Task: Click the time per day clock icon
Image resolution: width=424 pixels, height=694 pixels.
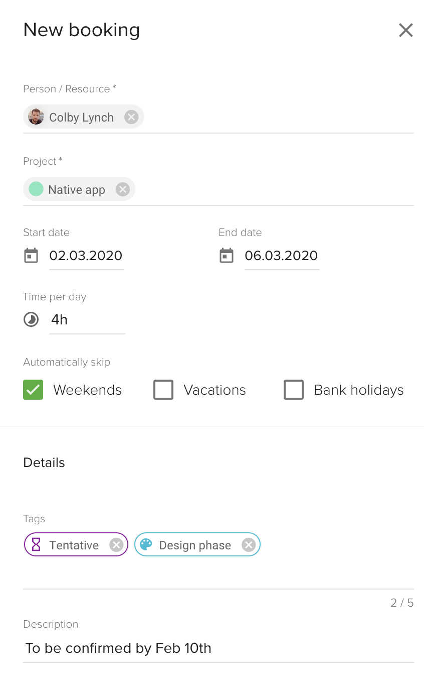Action: pyautogui.click(x=31, y=319)
